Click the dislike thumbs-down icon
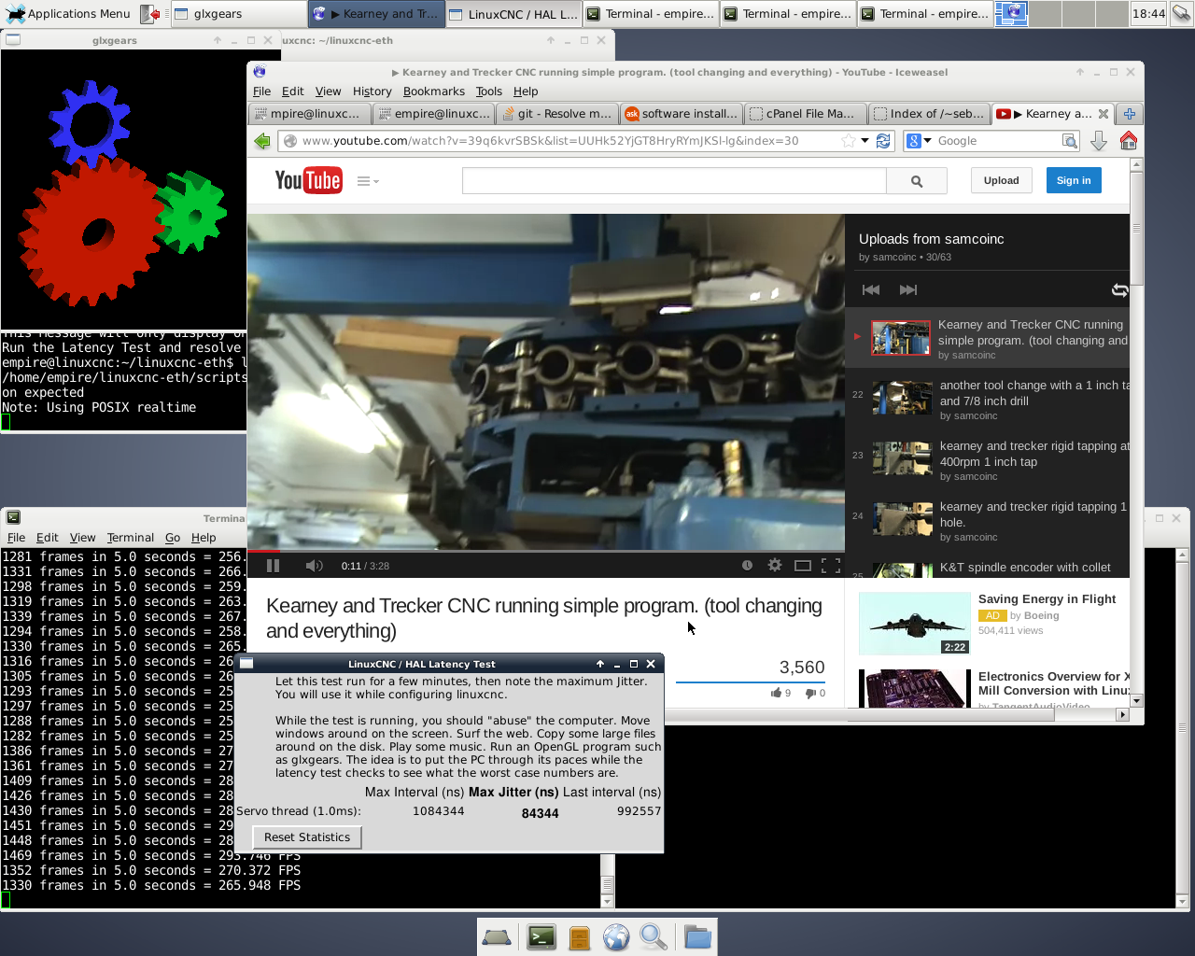 pos(810,693)
